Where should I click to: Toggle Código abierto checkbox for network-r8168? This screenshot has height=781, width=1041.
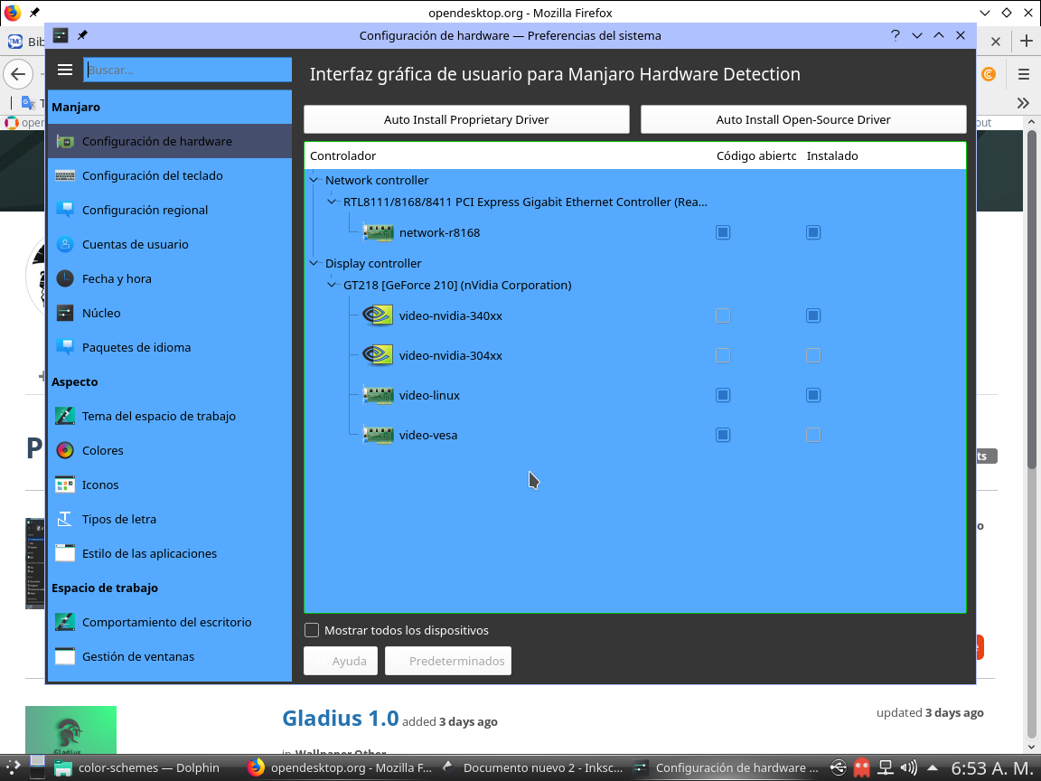pos(723,232)
